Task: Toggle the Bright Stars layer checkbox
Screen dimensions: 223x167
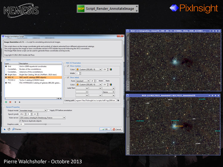Action: tap(6, 75)
